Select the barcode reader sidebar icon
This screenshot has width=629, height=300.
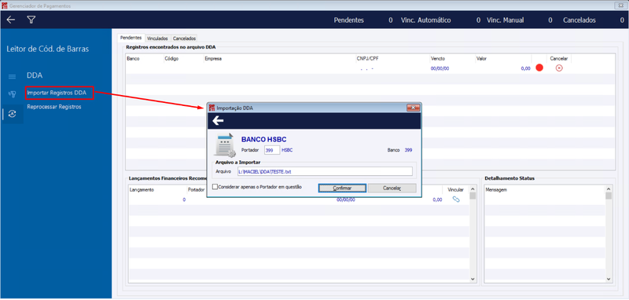point(12,94)
